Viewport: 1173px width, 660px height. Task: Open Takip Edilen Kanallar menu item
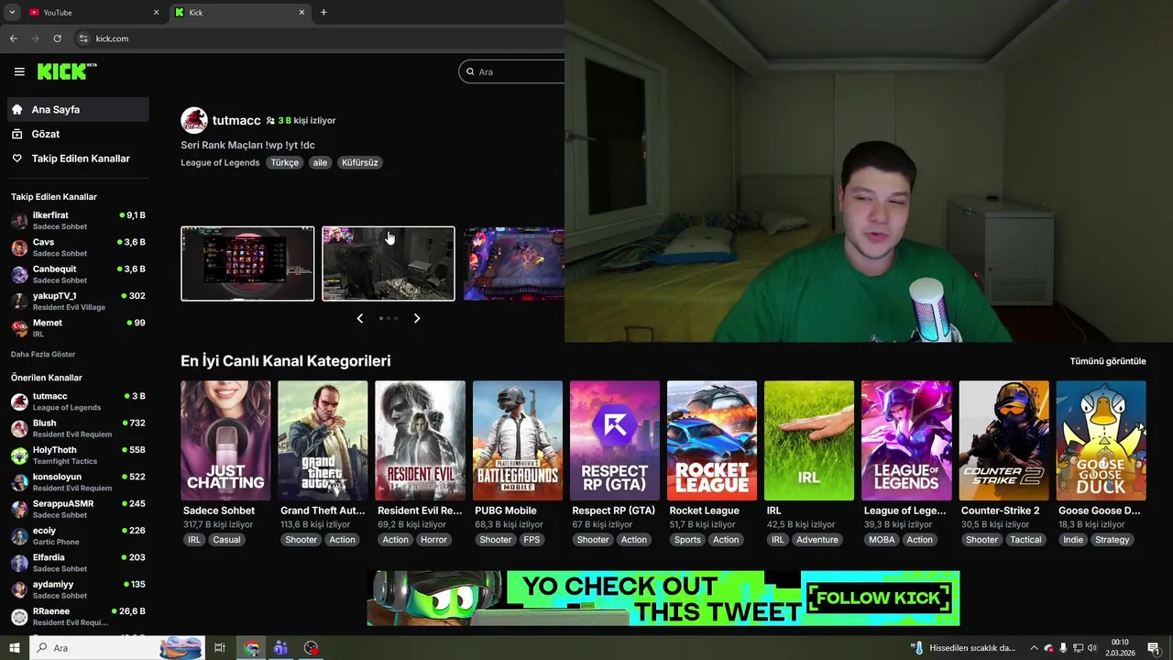coord(78,159)
